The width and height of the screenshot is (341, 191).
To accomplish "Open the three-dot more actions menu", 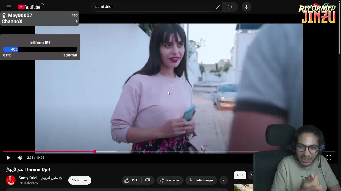I will point(224,180).
